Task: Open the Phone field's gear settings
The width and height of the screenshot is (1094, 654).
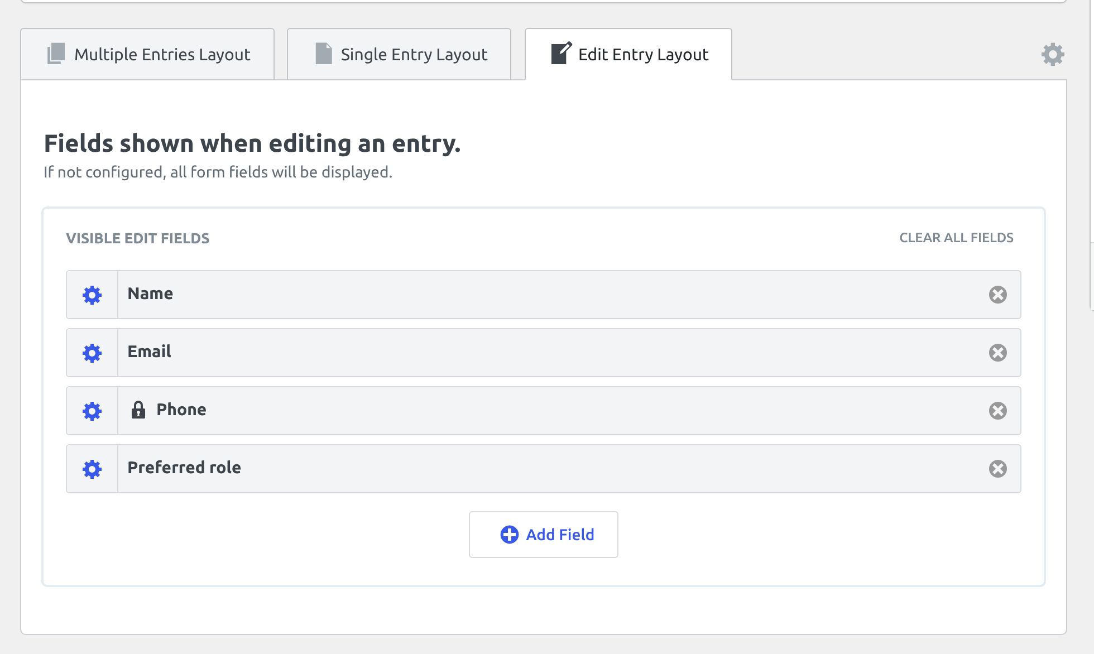Action: [92, 411]
